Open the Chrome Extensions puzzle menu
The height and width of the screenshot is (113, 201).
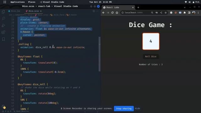click(x=185, y=13)
